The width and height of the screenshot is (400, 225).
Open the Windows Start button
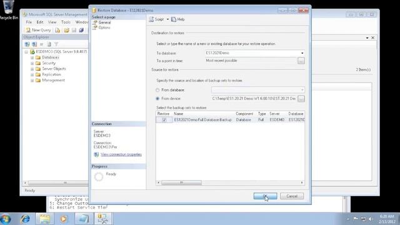[x=6, y=219]
